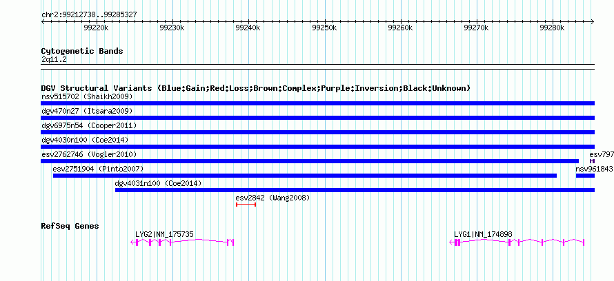Open the dgv6975n54 (Cooper2011) variant label
Viewport: 614px width, 281px height.
(89, 125)
